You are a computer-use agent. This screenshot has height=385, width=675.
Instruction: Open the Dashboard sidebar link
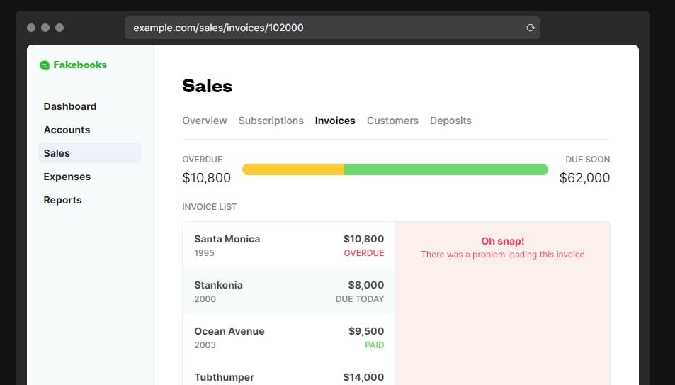69,106
